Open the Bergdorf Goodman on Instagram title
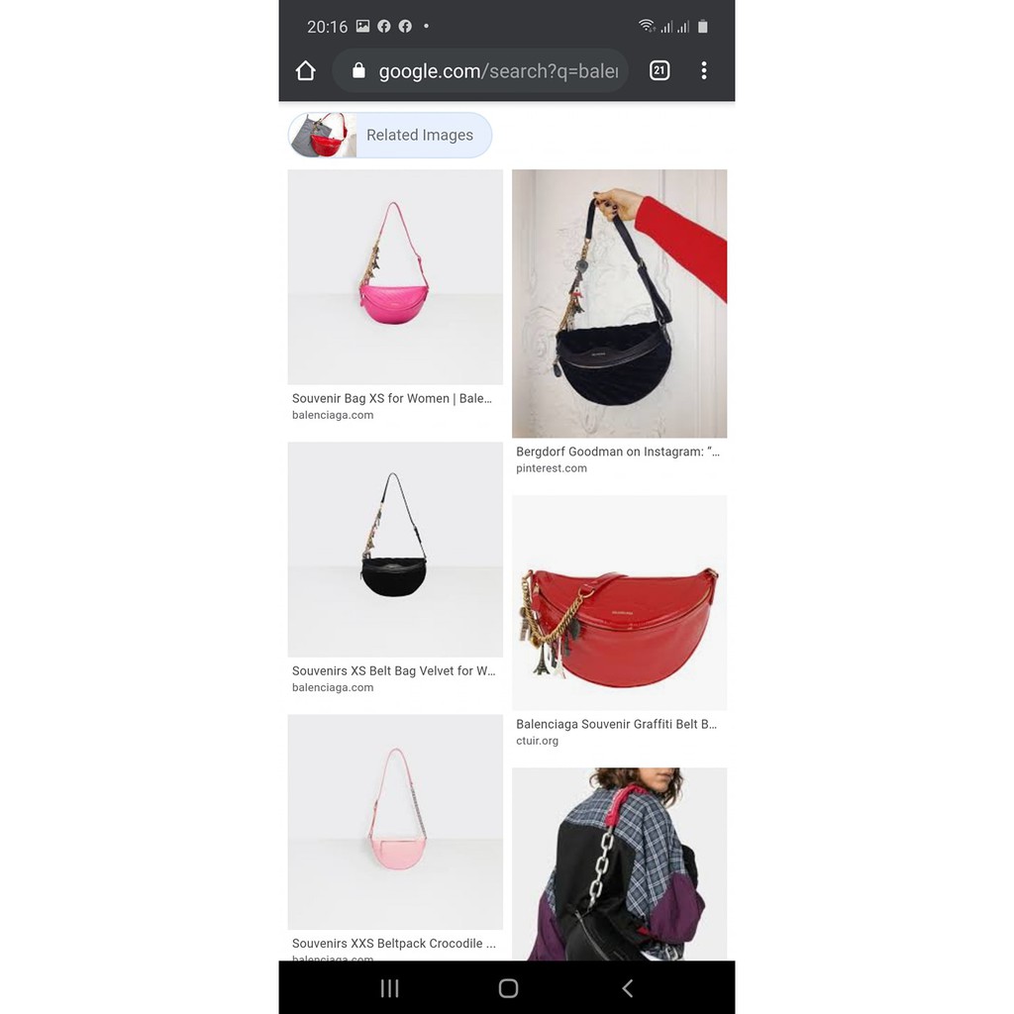Viewport: 1014px width, 1014px height. 618,452
